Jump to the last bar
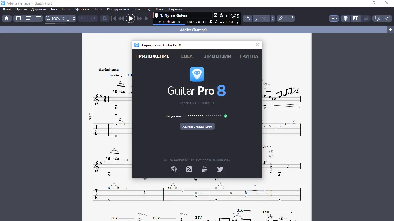 (x=147, y=18)
